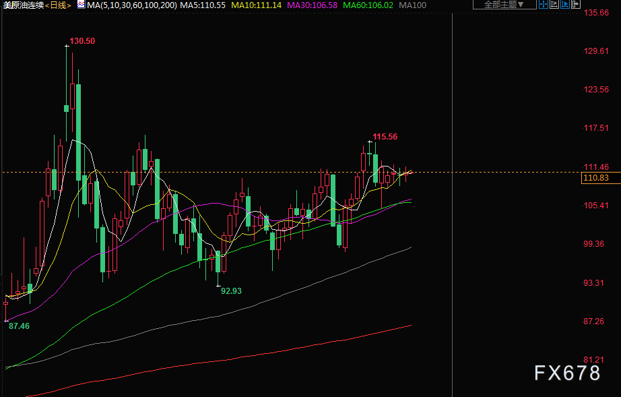This screenshot has height=397, width=621.
Task: Open MA(5,10,30,60,100,200) parameter settings
Action: point(132,5)
